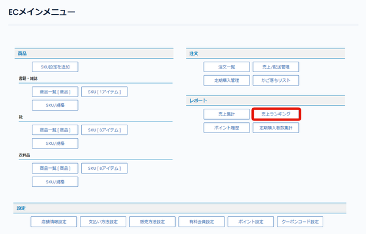This screenshot has width=366, height=234.
Task: Open SKU[1アイテム] button
Action: tap(104, 92)
